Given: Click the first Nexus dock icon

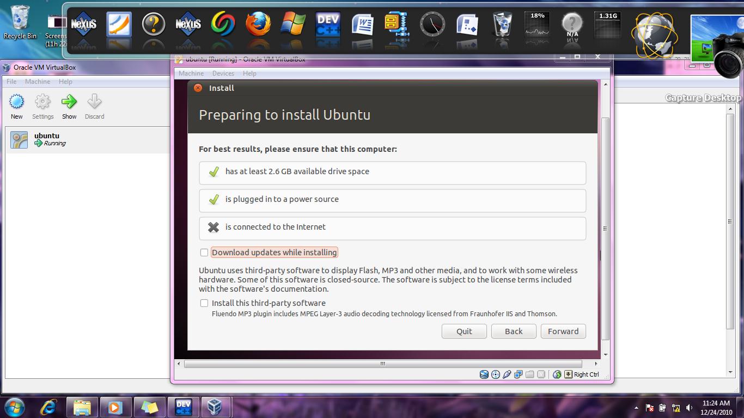Looking at the screenshot, I should (x=84, y=24).
